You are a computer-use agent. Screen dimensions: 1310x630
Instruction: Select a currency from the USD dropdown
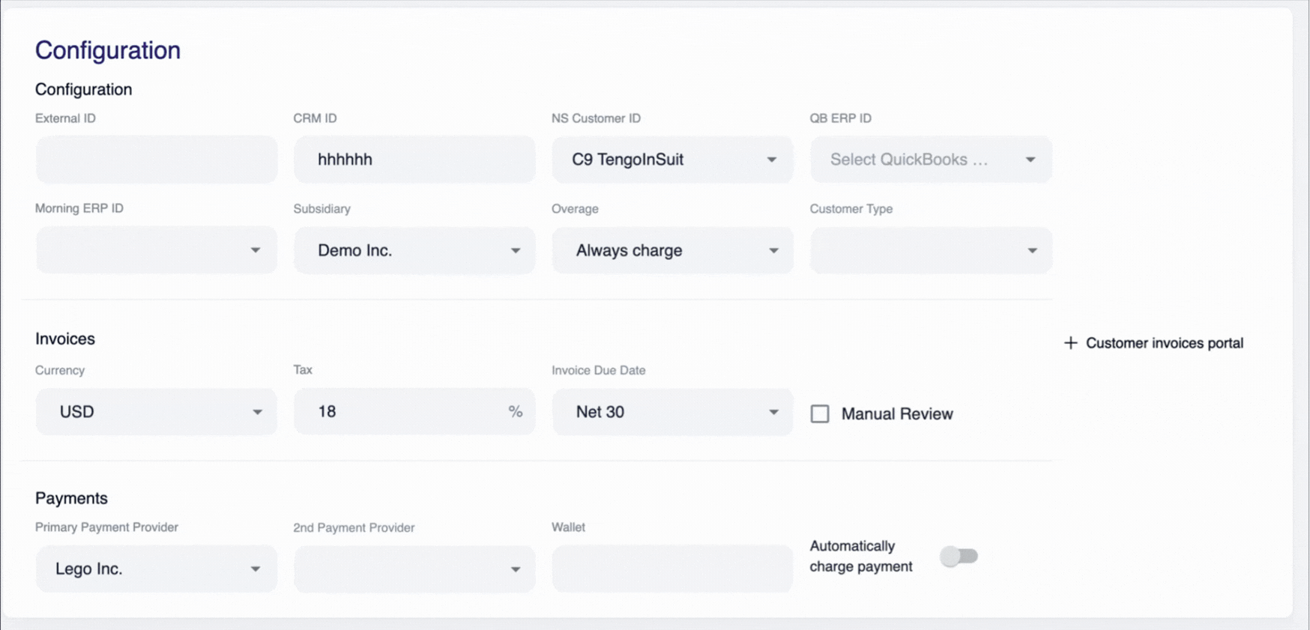point(156,411)
